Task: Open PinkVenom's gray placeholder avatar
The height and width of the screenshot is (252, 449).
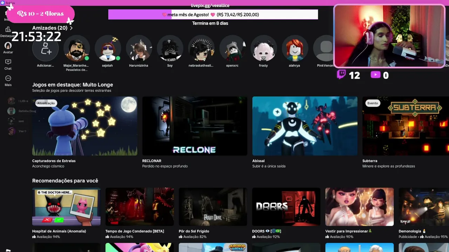Action: pos(323,48)
